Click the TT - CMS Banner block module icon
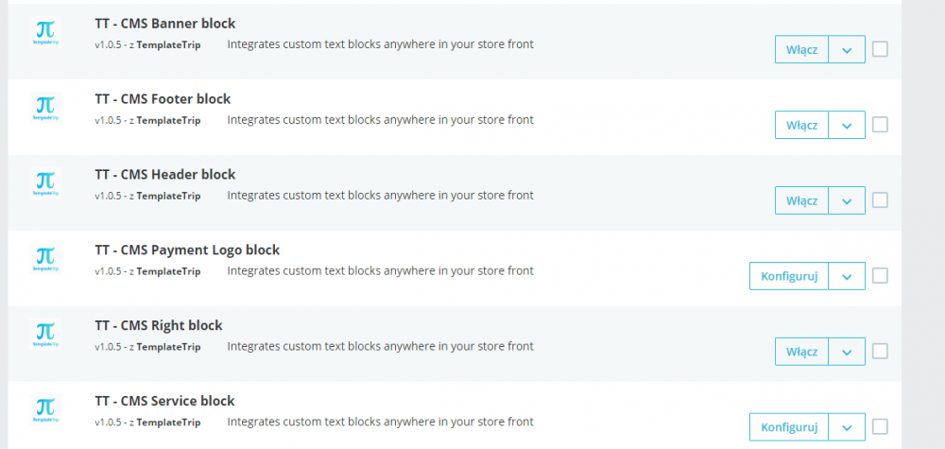945x449 pixels. click(x=44, y=33)
